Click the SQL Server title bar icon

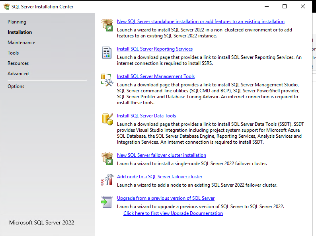tap(6, 7)
